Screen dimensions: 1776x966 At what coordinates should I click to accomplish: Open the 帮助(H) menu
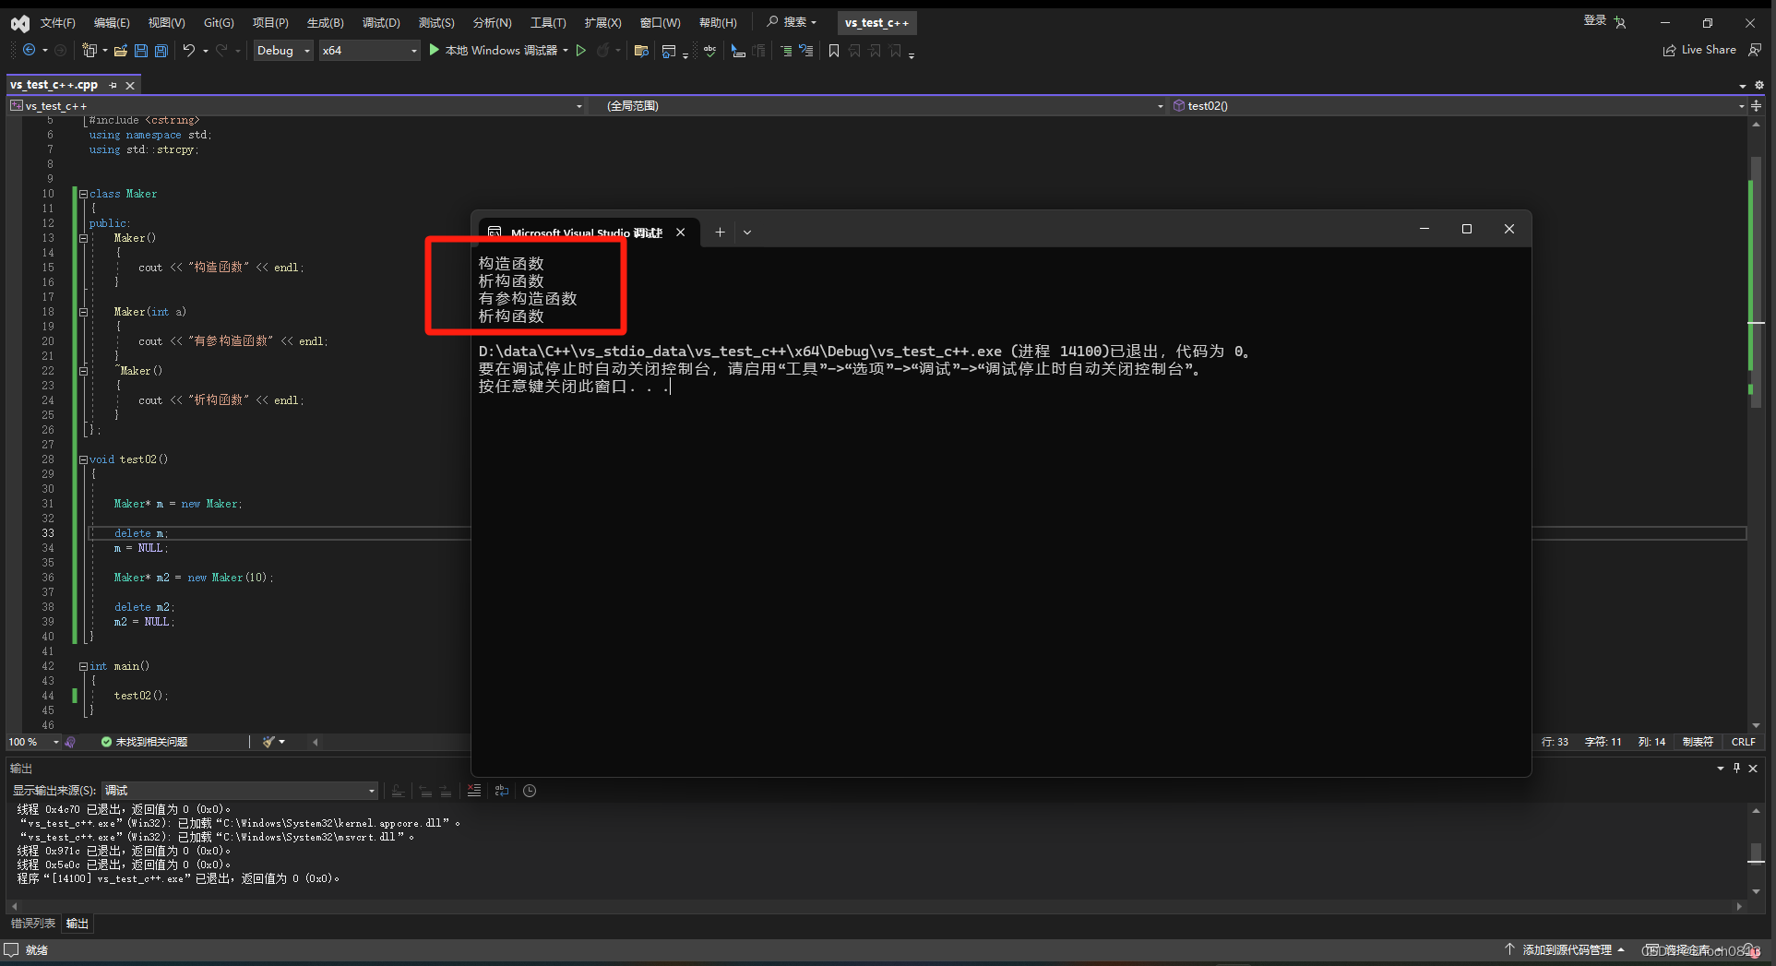coord(718,22)
